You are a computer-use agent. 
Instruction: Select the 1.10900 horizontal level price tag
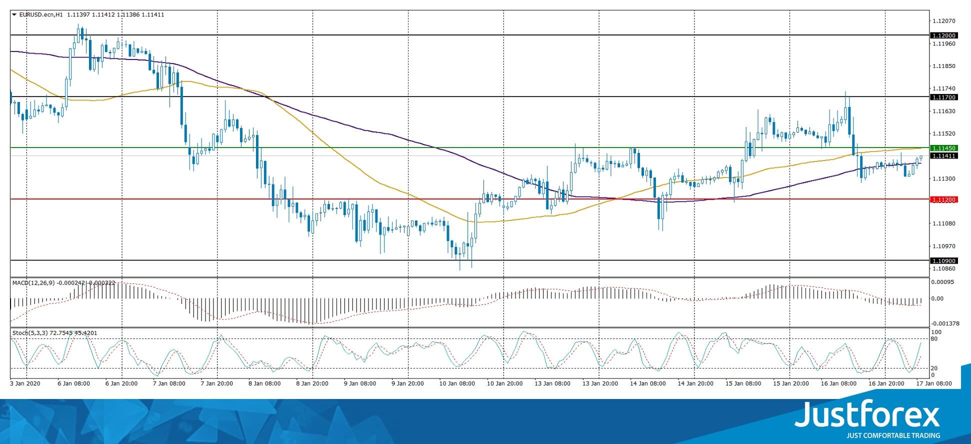(x=943, y=260)
